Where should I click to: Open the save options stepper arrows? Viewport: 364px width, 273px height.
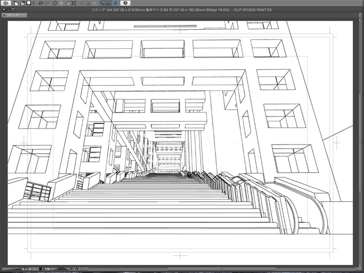(34, 3)
